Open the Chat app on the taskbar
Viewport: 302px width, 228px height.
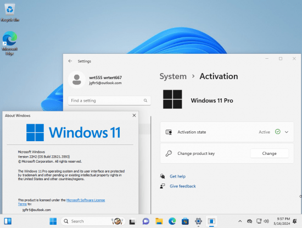pos(146,221)
